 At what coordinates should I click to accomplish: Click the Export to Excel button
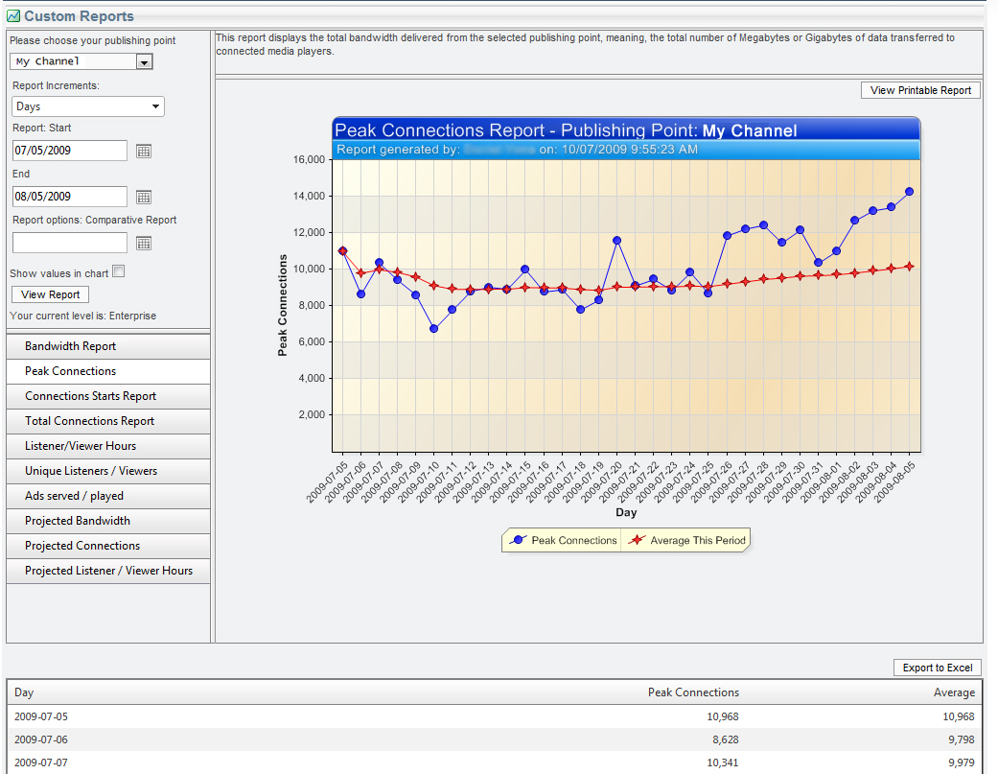tap(937, 668)
